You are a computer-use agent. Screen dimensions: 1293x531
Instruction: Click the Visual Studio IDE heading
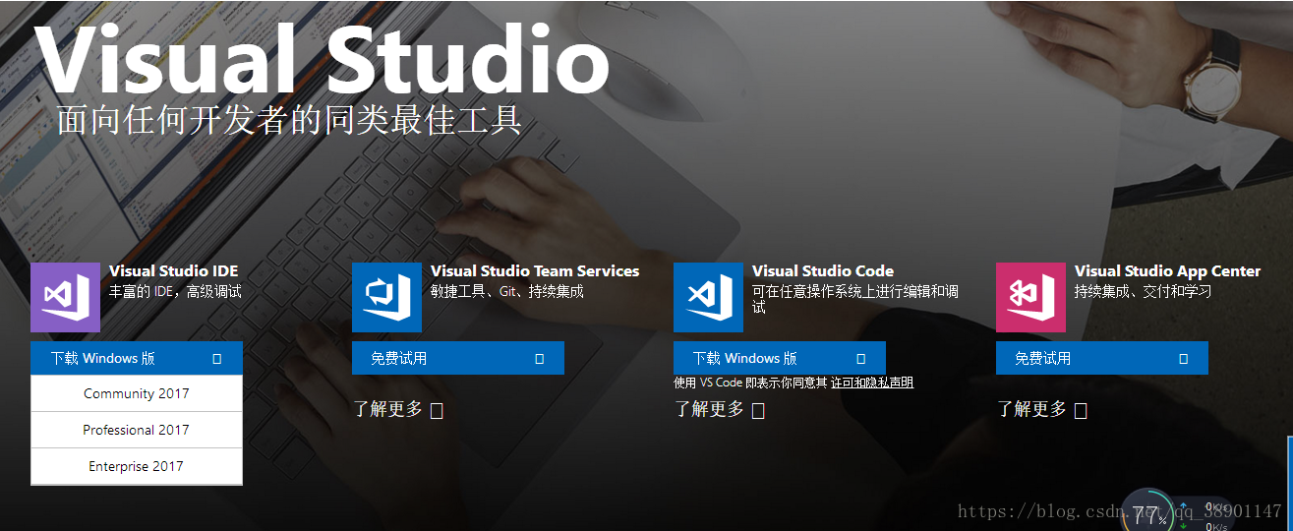tap(174, 271)
